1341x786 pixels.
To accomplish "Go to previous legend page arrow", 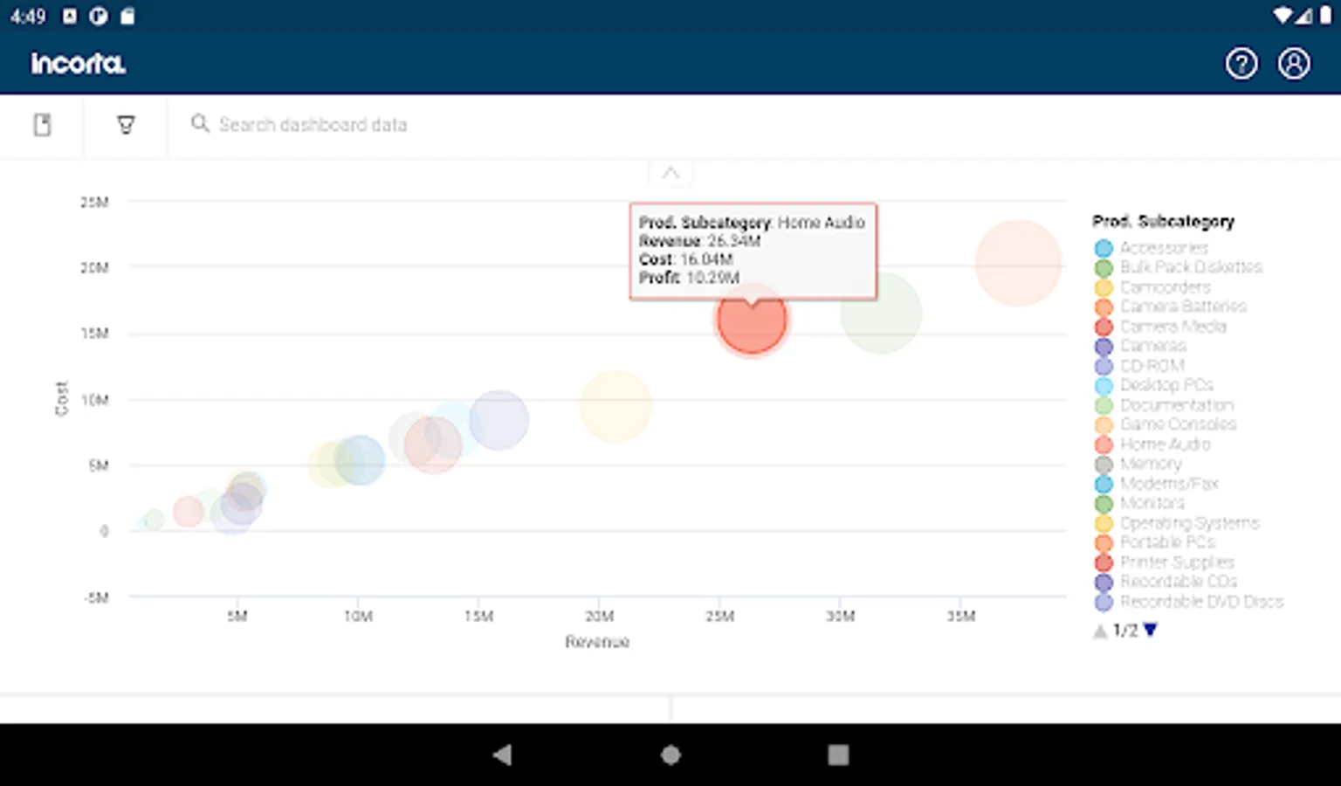I will pos(1100,631).
